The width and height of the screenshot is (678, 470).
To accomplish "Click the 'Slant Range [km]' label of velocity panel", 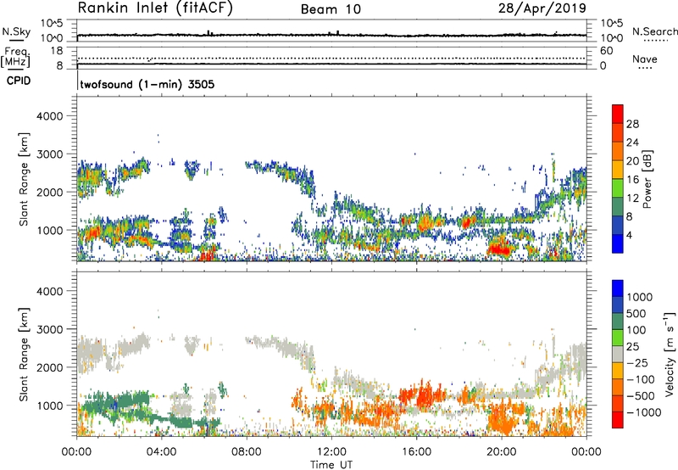I will [x=24, y=354].
